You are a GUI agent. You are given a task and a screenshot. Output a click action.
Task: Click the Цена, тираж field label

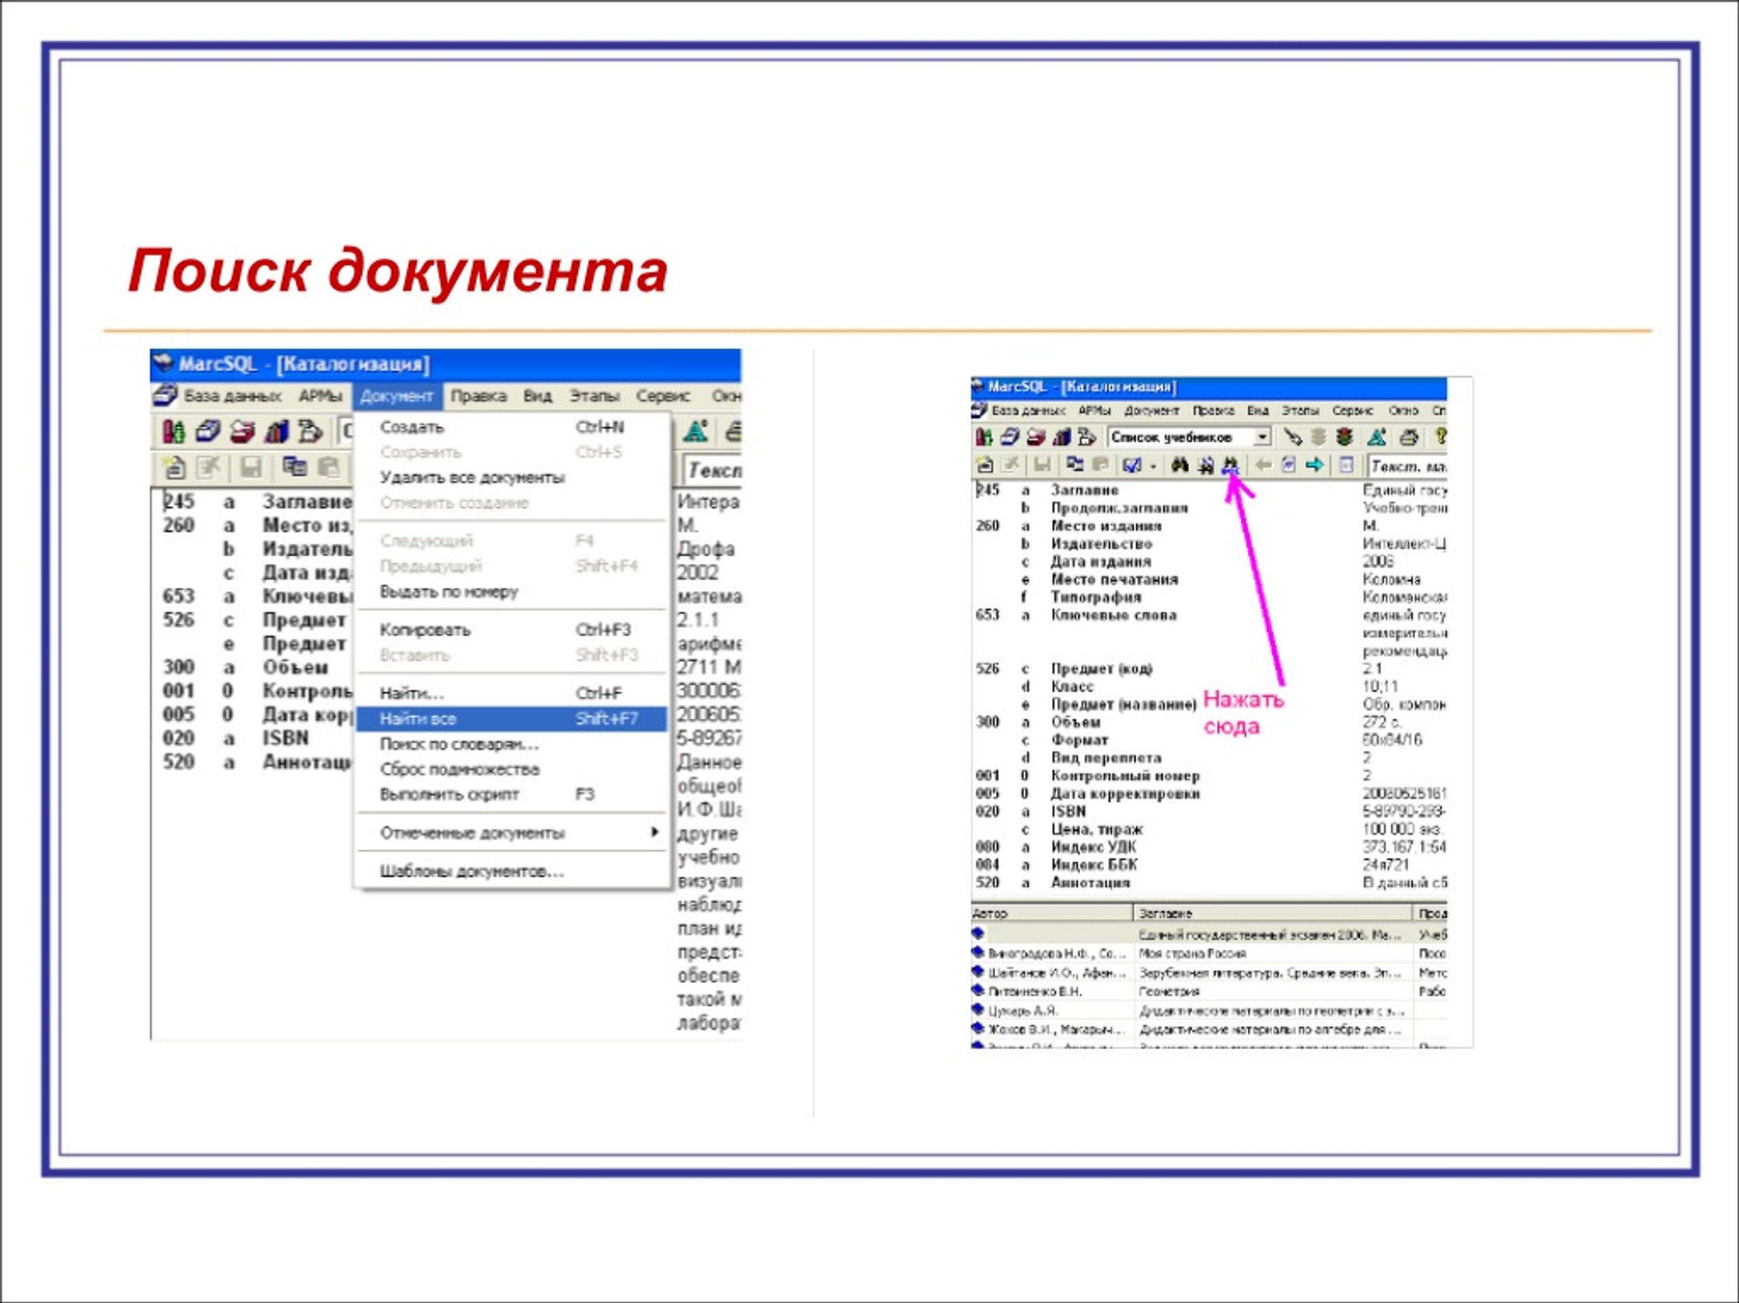point(1098,829)
